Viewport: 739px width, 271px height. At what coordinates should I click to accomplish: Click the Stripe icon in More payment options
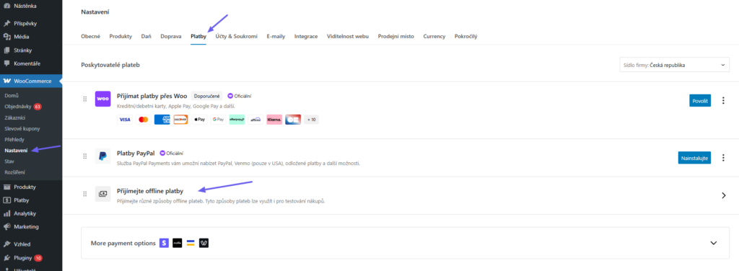coord(164,243)
